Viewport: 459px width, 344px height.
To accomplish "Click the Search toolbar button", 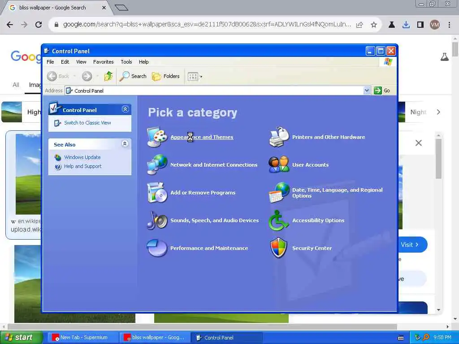I will (x=133, y=76).
